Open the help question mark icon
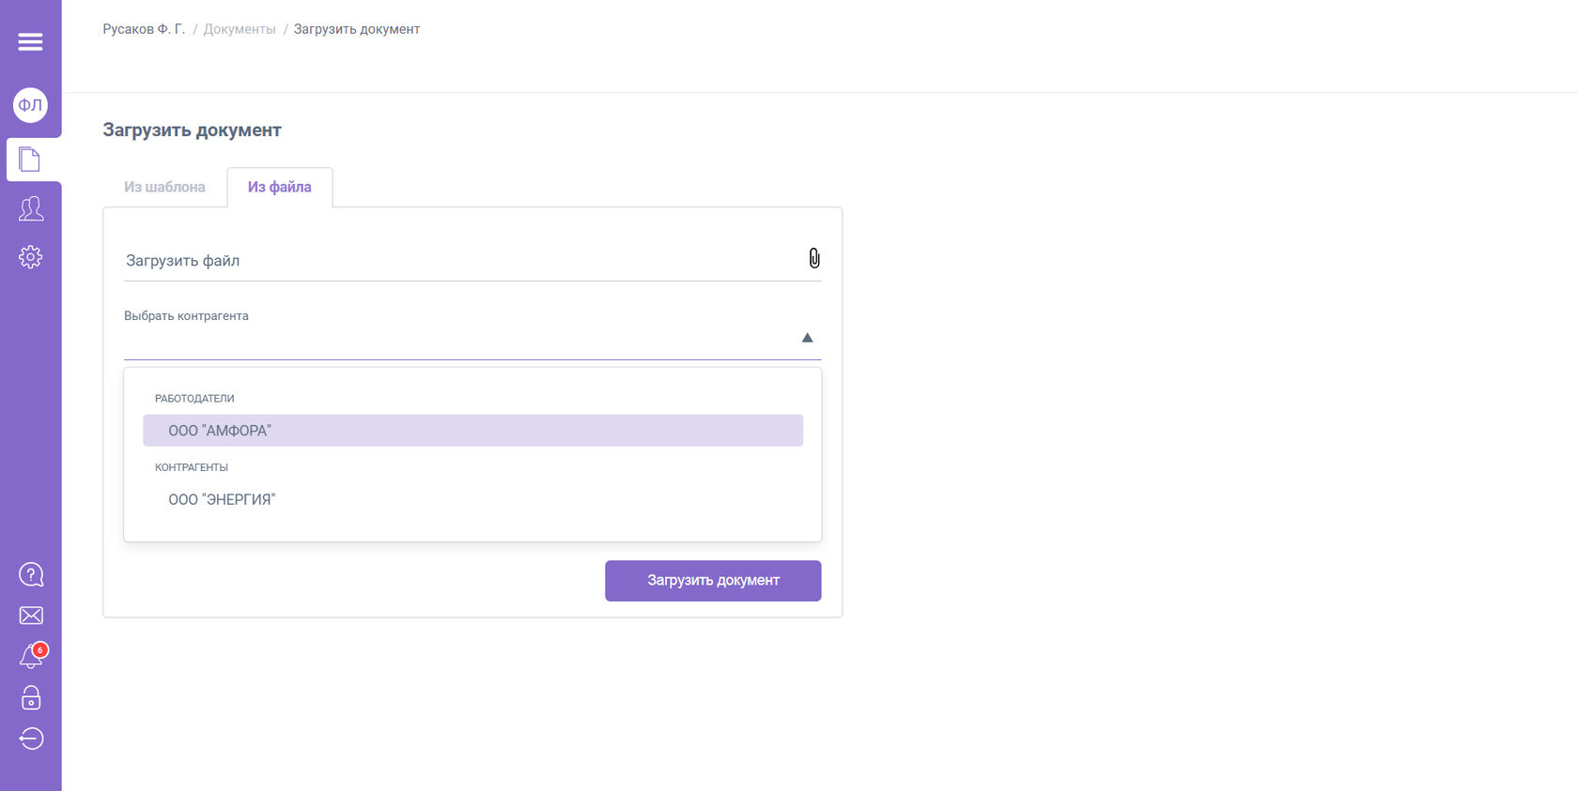Viewport: 1578px width, 791px height. pyautogui.click(x=31, y=574)
